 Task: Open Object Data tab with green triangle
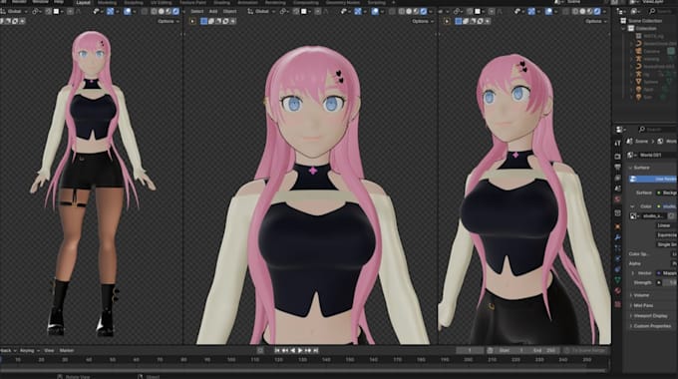617,280
